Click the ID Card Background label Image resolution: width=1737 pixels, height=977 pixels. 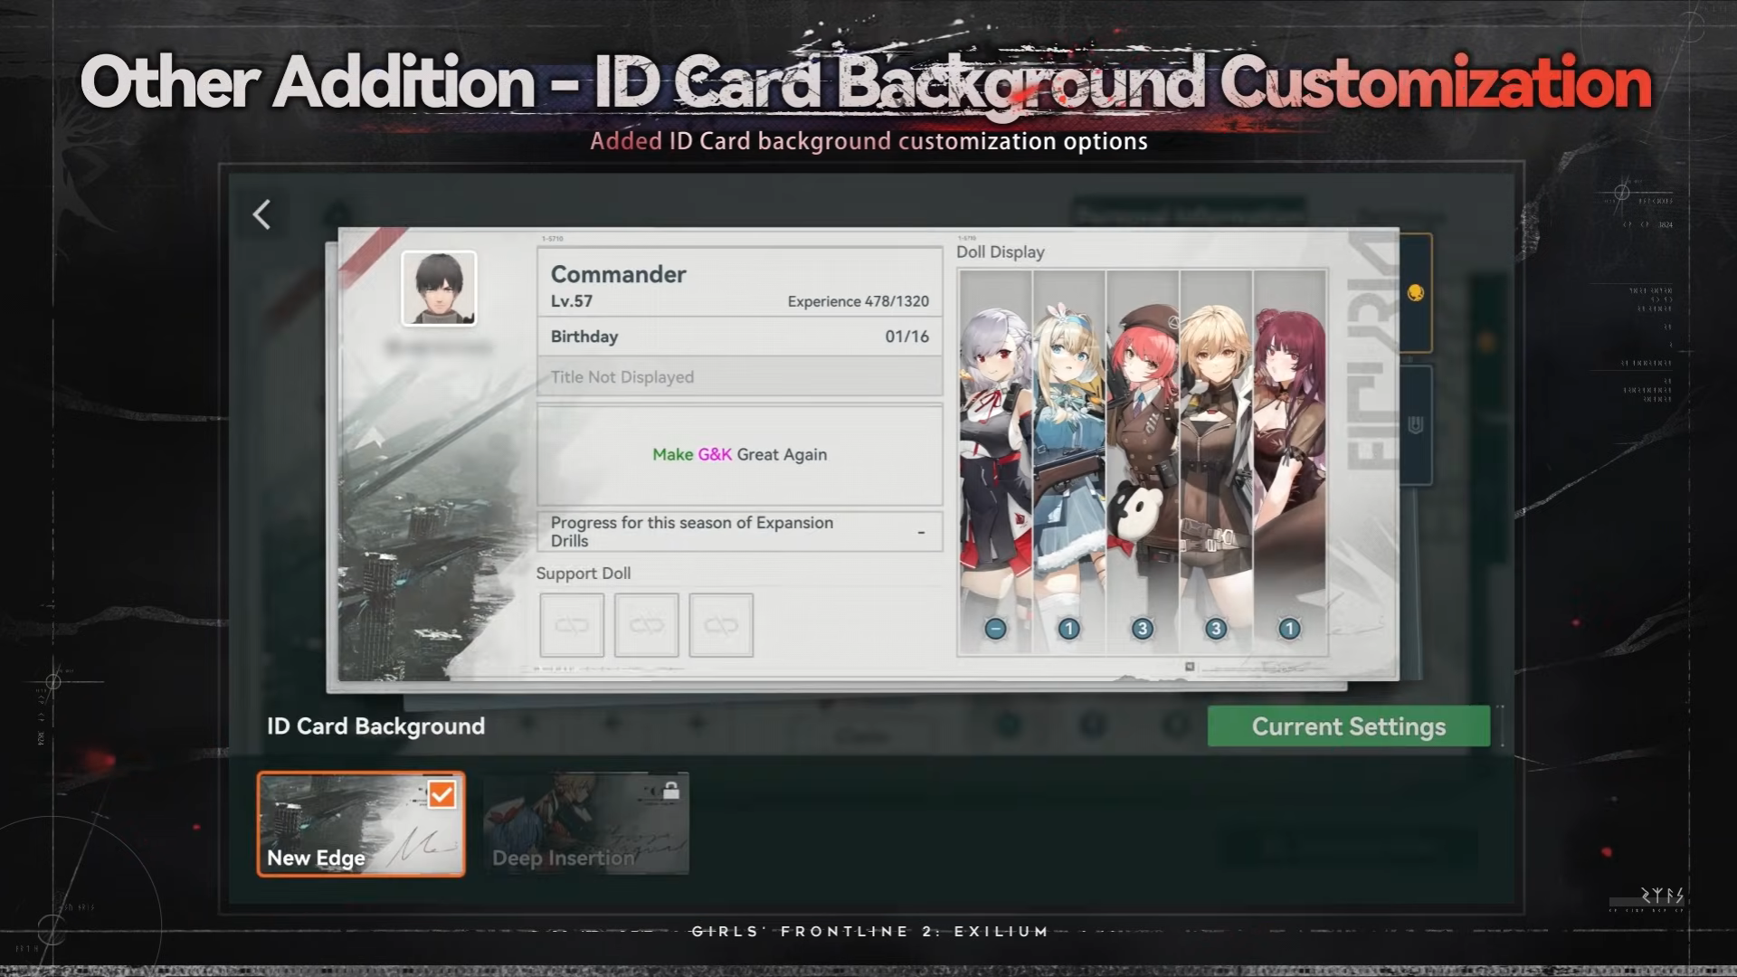coord(375,726)
